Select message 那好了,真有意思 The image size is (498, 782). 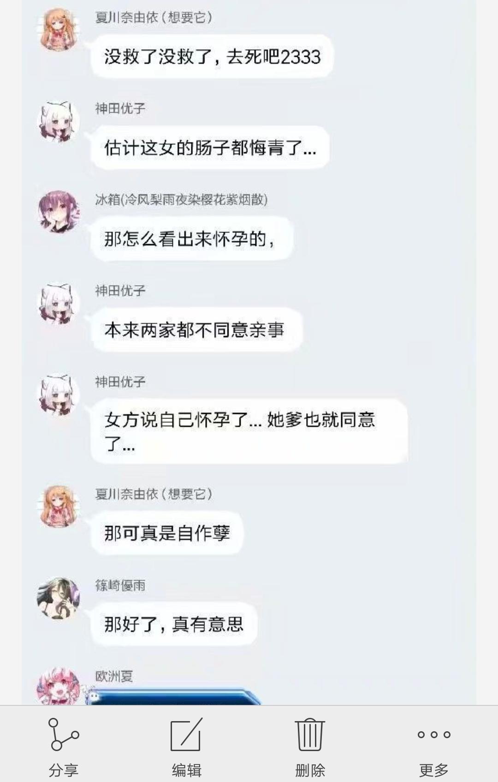coord(174,624)
